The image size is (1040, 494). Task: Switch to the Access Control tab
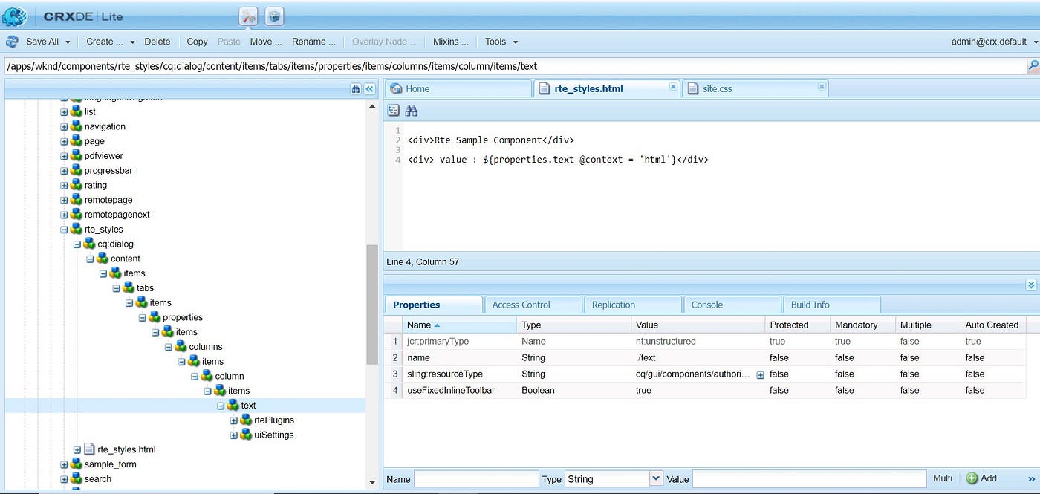(x=533, y=305)
